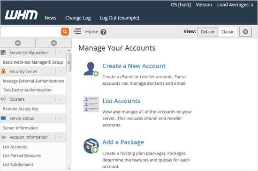Click Log Out (example) link

coord(120,18)
